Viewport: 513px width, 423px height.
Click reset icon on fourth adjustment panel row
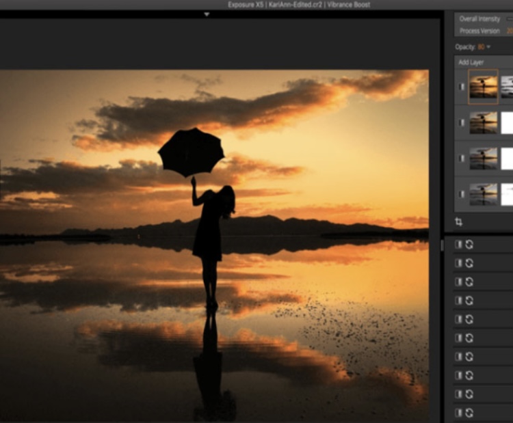469,301
